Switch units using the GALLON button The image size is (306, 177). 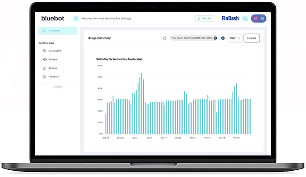(x=204, y=18)
